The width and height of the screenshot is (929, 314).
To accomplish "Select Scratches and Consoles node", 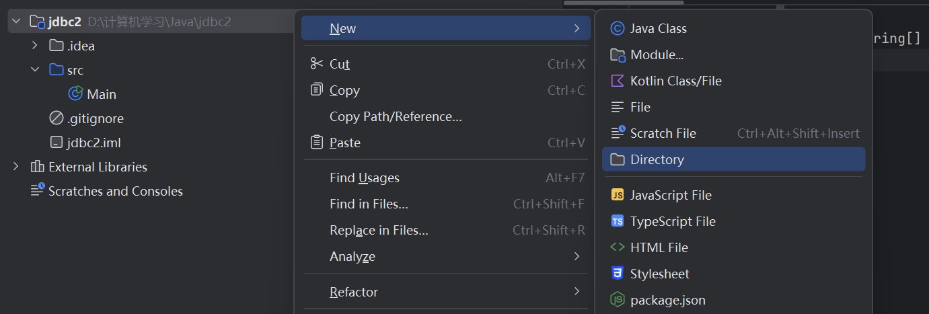I will [116, 191].
